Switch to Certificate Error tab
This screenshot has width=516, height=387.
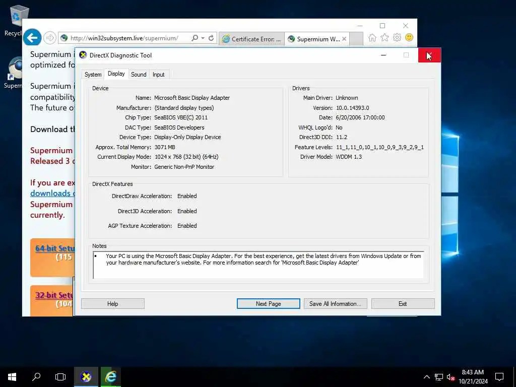pos(252,39)
